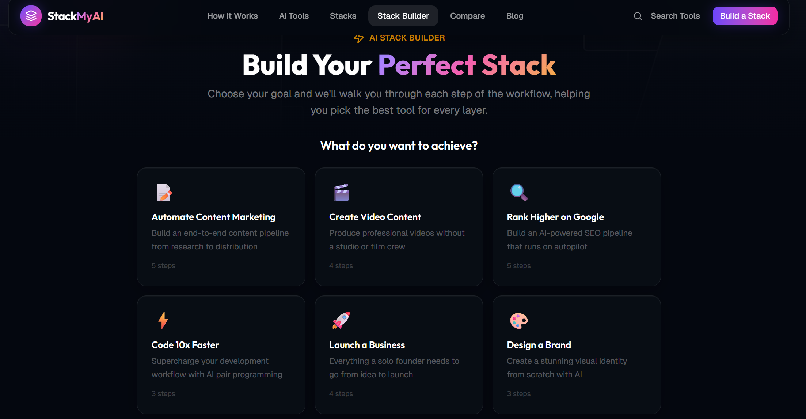Click the magnifying glass icon on Rank Higher on Google
Image resolution: width=806 pixels, height=419 pixels.
click(x=518, y=192)
